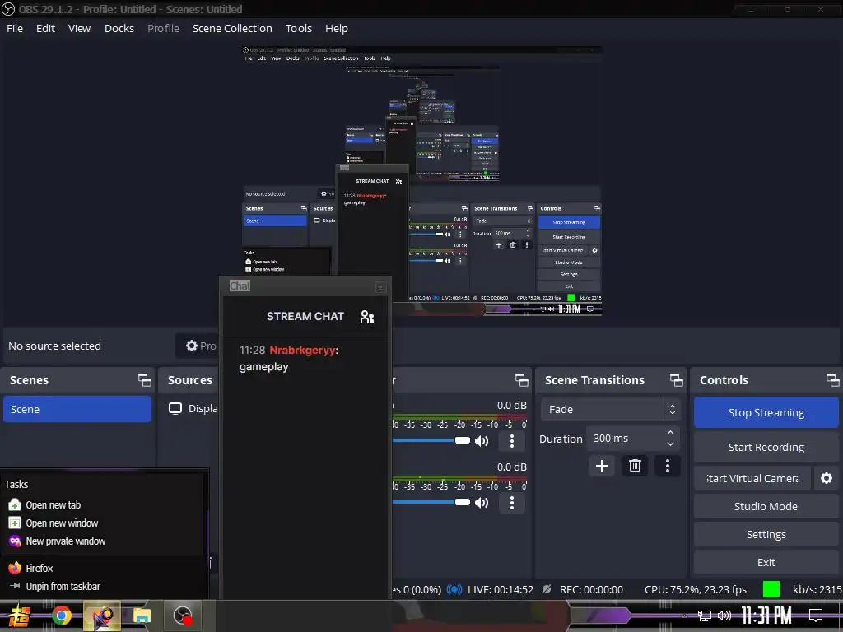Open File Explorer from taskbar

tap(142, 616)
